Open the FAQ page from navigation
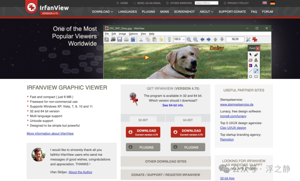 [254, 12]
